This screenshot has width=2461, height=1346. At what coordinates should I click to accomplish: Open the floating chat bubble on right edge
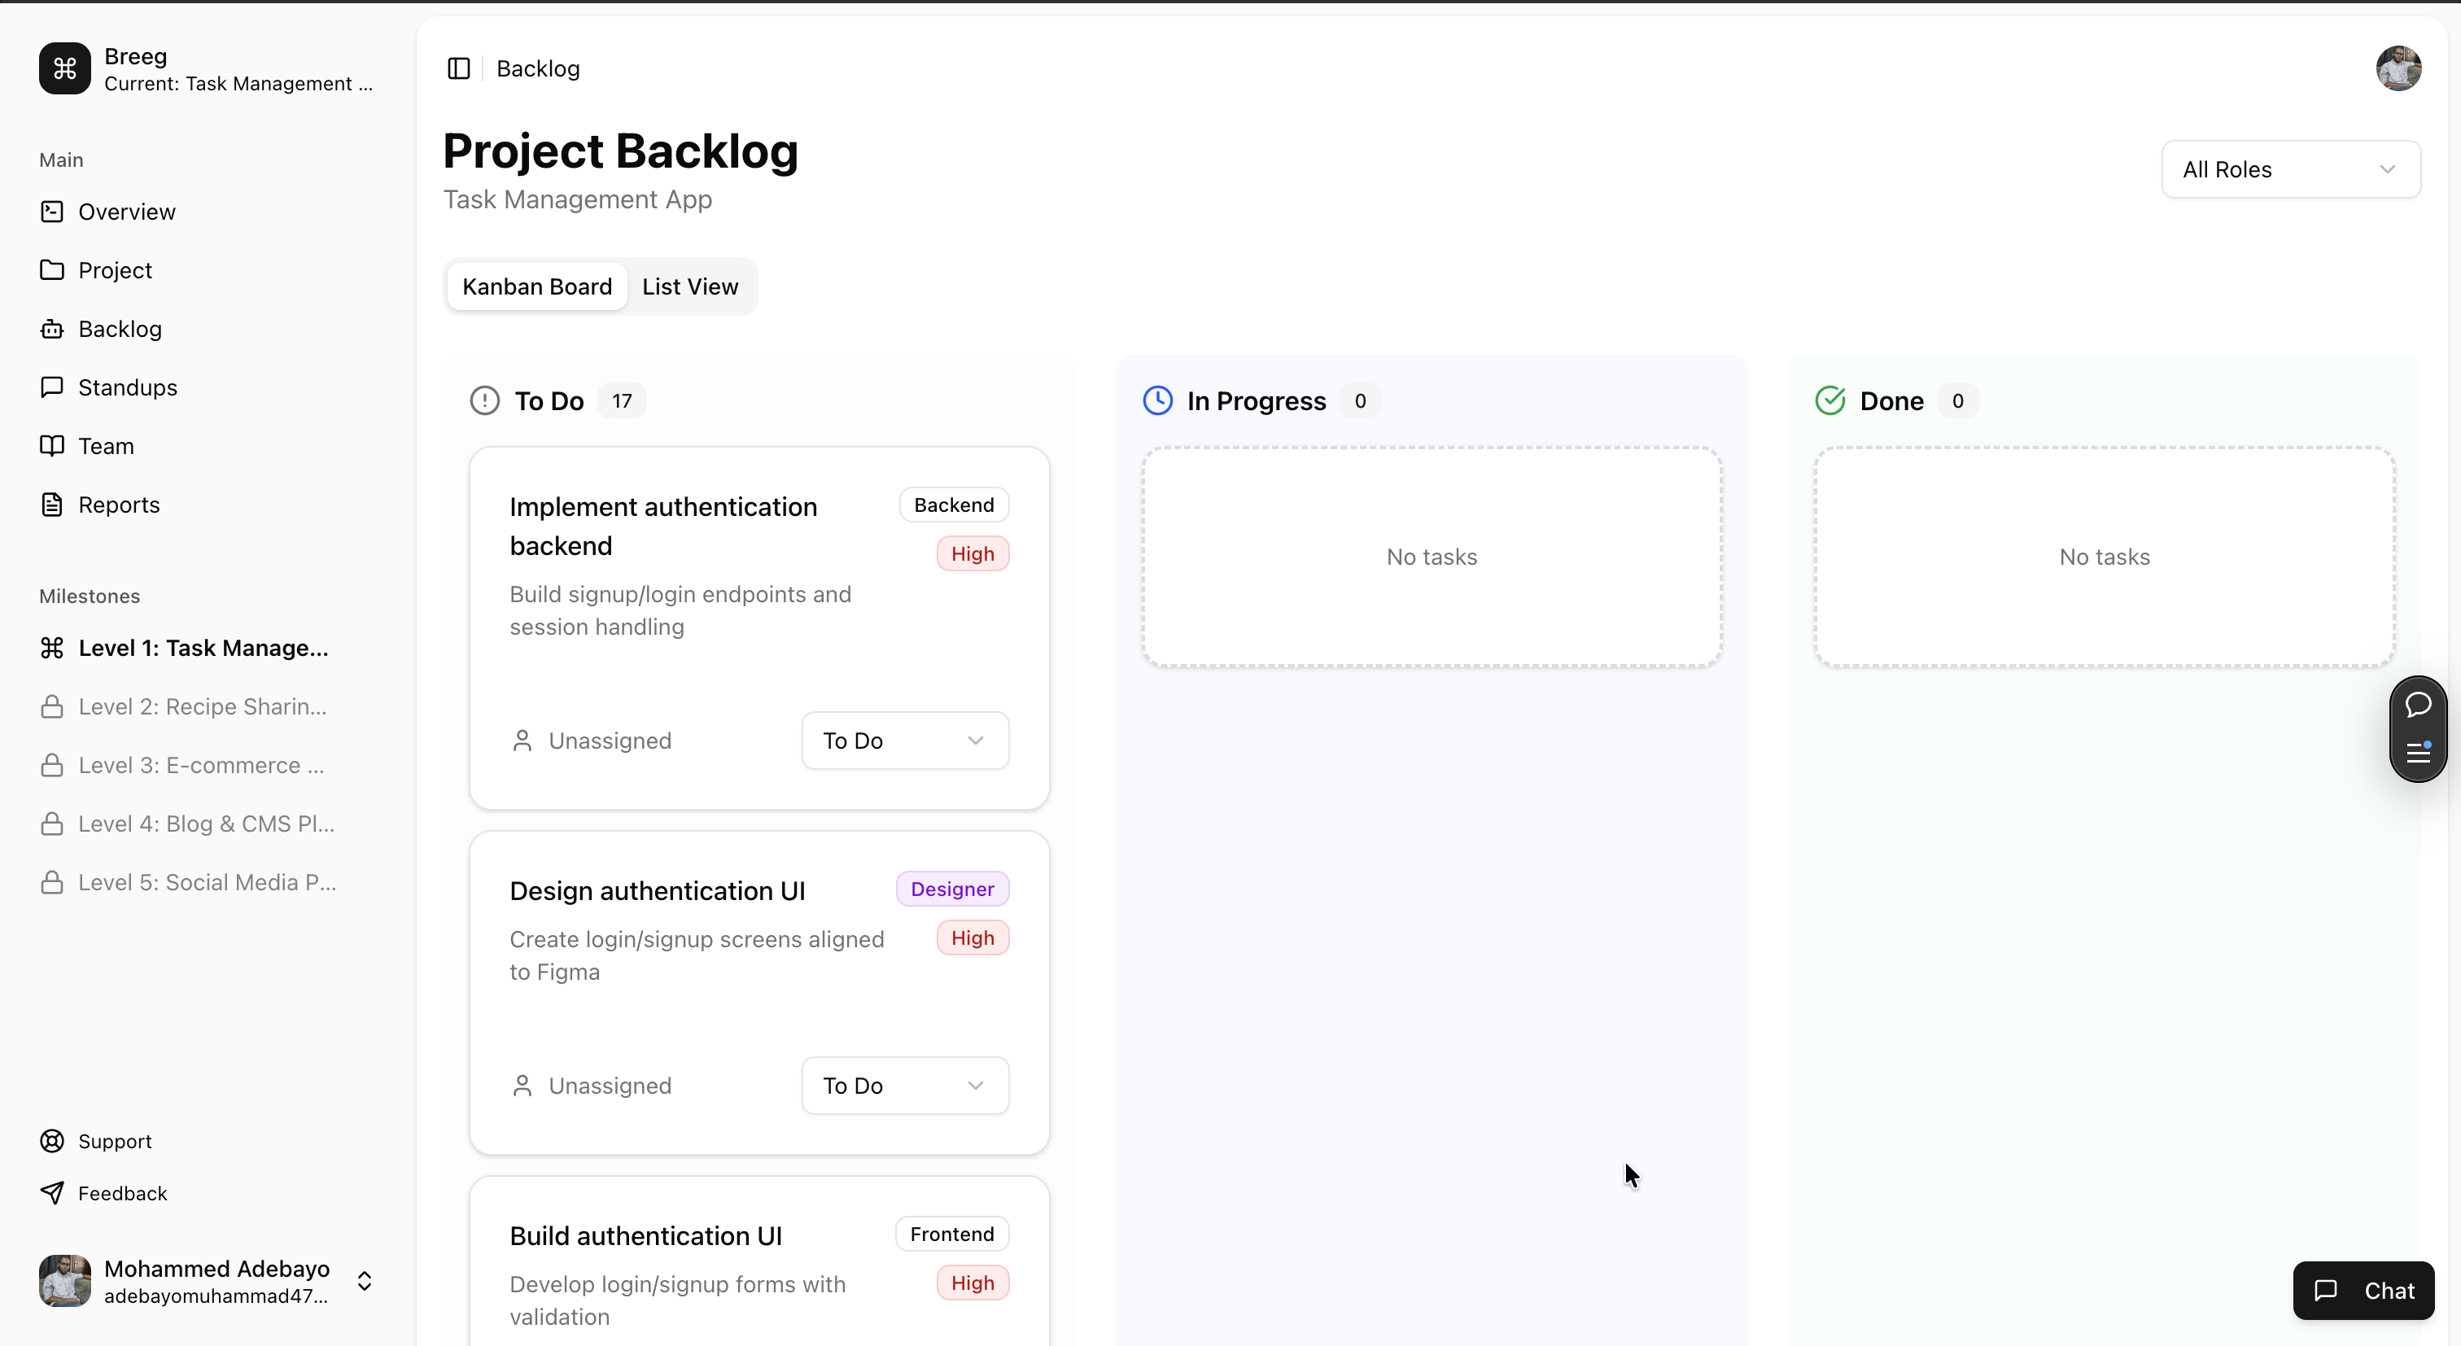point(2418,704)
